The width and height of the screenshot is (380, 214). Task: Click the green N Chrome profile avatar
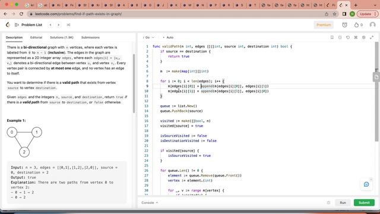[x=352, y=14]
